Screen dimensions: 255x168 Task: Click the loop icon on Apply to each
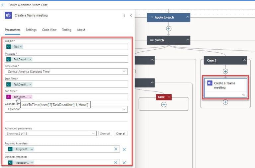click(152, 17)
